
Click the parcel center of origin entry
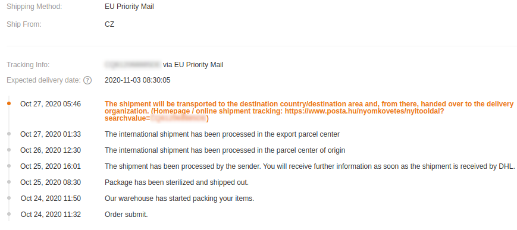pos(225,150)
